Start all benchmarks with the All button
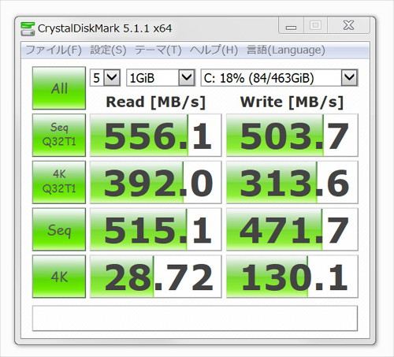The height and width of the screenshot is (357, 394). pyautogui.click(x=59, y=88)
